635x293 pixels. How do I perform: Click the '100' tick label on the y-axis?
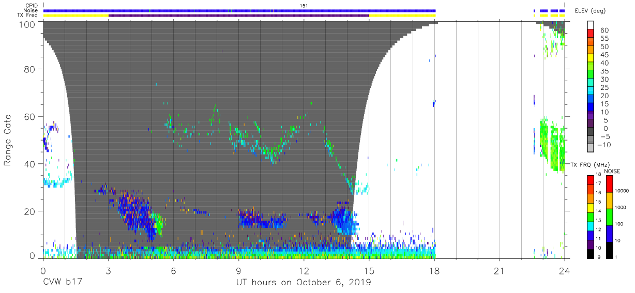point(28,24)
